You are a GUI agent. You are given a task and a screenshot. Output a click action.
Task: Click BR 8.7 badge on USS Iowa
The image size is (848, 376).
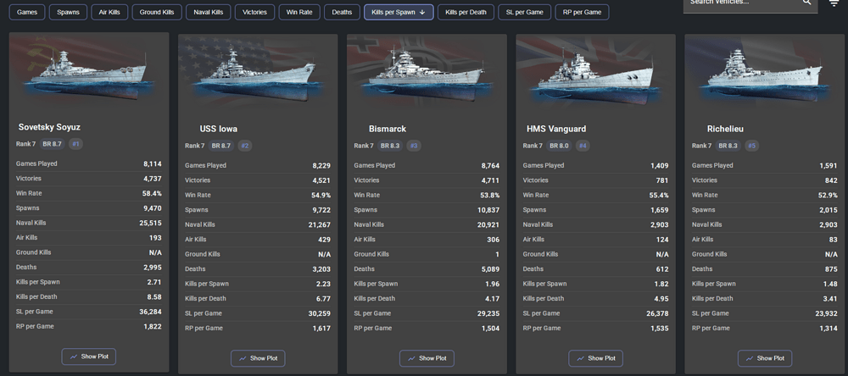coord(220,146)
